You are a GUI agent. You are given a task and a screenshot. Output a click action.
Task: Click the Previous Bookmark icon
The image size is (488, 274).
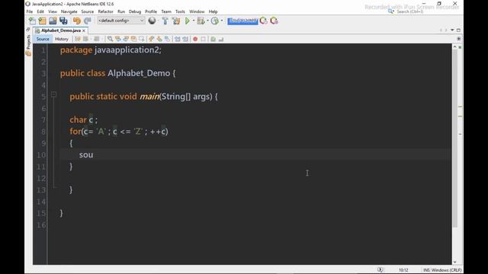tap(151, 39)
